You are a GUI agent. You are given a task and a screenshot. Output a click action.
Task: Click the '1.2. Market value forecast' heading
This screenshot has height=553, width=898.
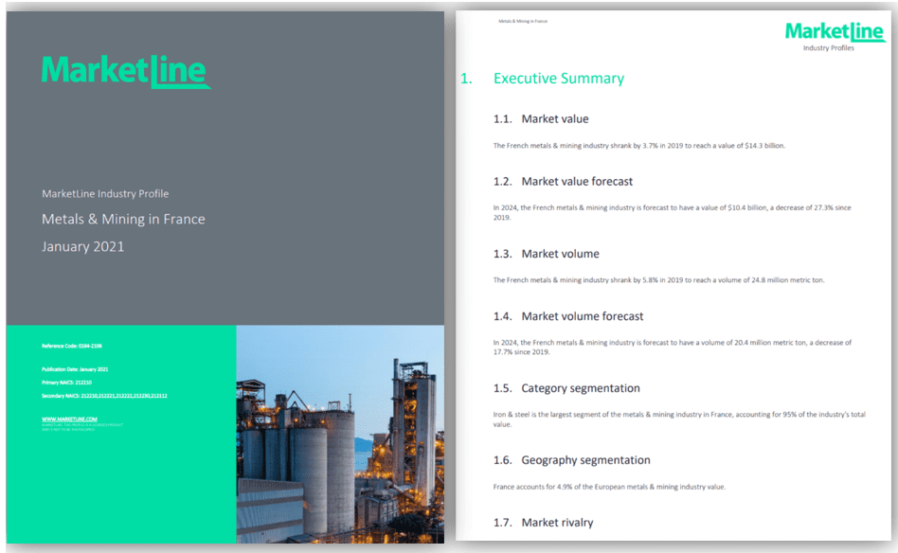point(563,182)
